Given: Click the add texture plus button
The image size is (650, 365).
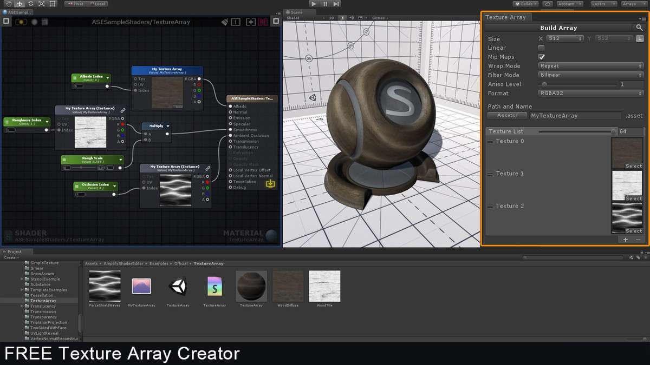Looking at the screenshot, I should pos(626,240).
